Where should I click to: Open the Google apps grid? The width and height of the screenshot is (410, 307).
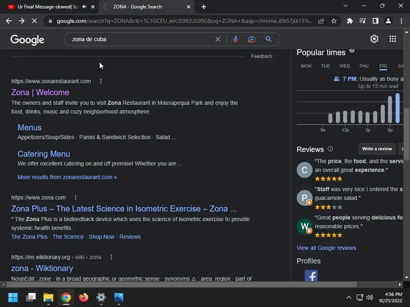392,39
